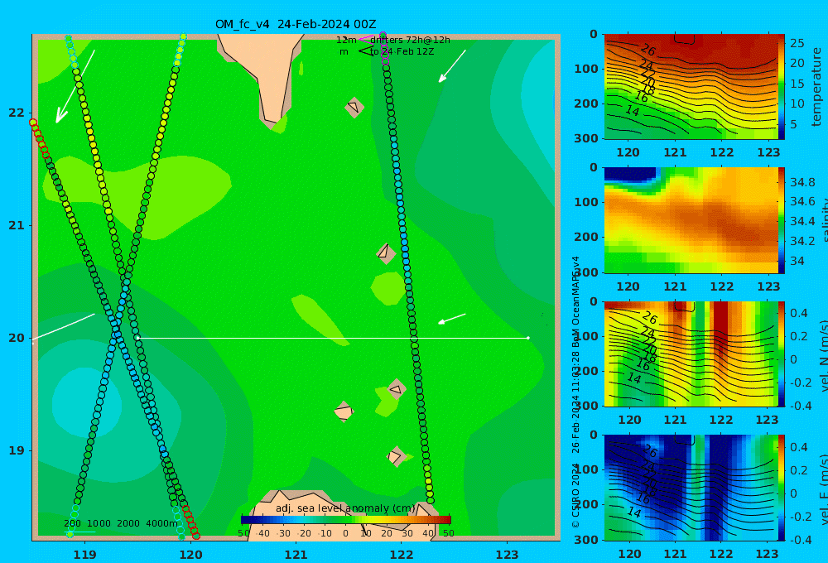Image resolution: width=828 pixels, height=563 pixels.
Task: Click the small island near 22N, 121.5E
Action: tap(354, 107)
